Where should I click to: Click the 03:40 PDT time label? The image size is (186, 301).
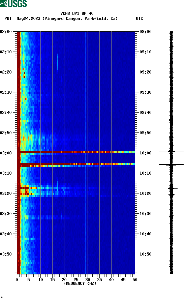click(x=6, y=234)
